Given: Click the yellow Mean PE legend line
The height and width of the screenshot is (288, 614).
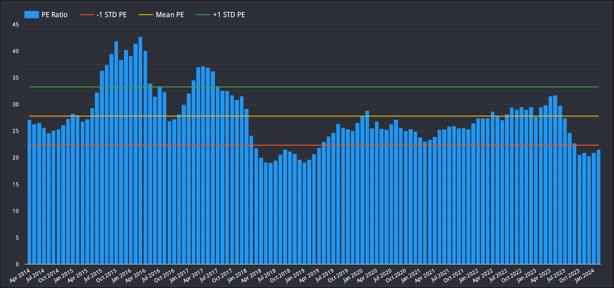Looking at the screenshot, I should 146,15.
